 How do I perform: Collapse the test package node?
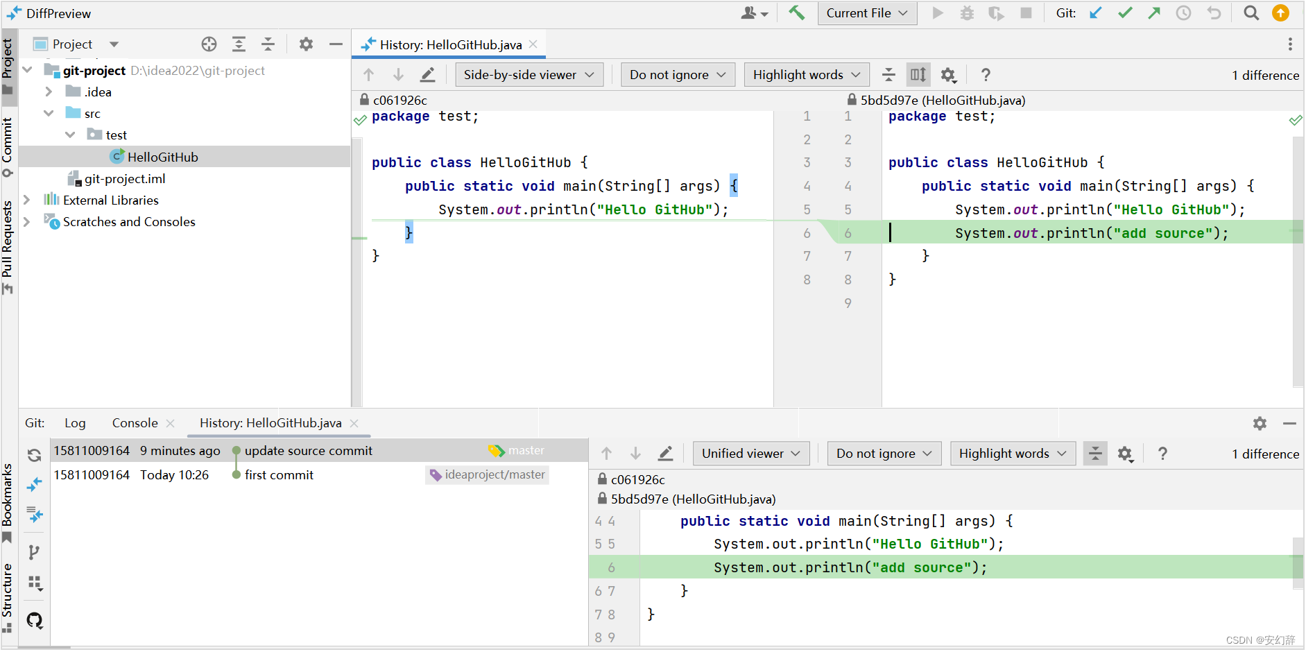point(70,135)
